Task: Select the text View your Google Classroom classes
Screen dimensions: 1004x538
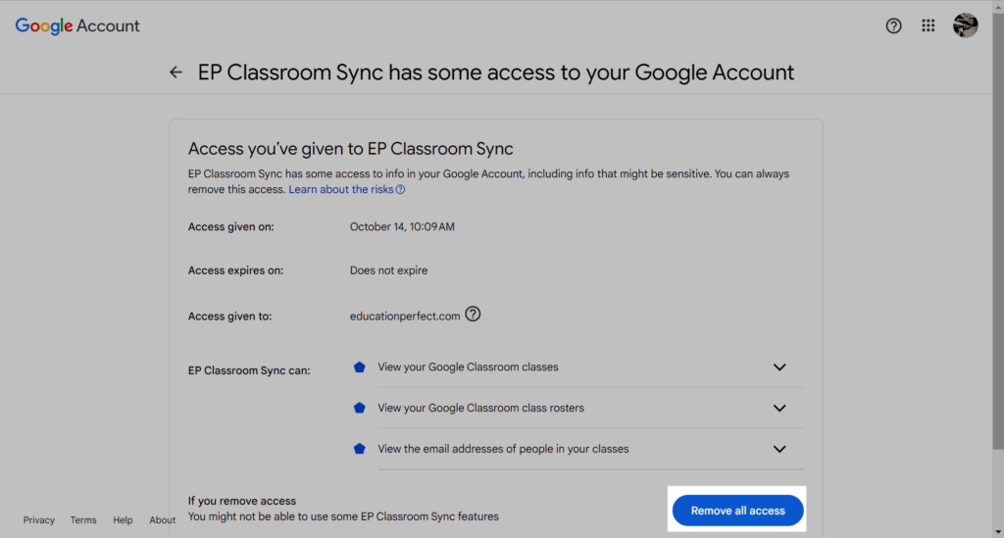Action: [x=468, y=367]
